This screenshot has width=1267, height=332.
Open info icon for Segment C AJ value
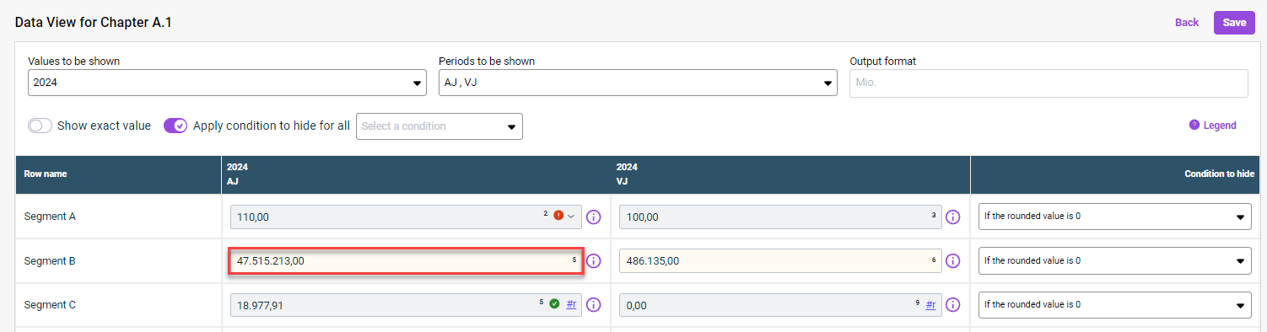point(593,305)
